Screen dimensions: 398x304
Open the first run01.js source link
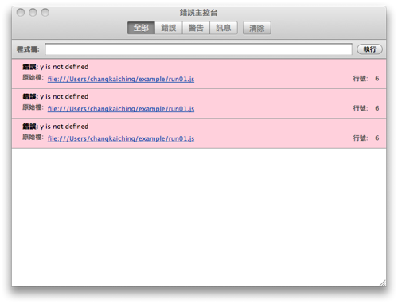[x=121, y=79]
